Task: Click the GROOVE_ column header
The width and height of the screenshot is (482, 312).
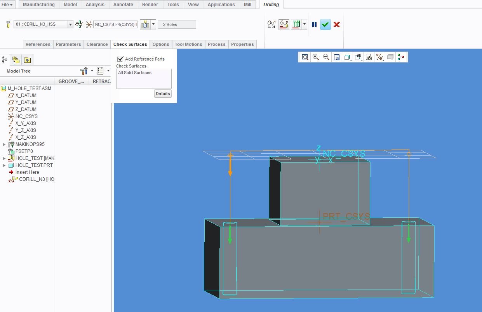Action: click(x=71, y=81)
